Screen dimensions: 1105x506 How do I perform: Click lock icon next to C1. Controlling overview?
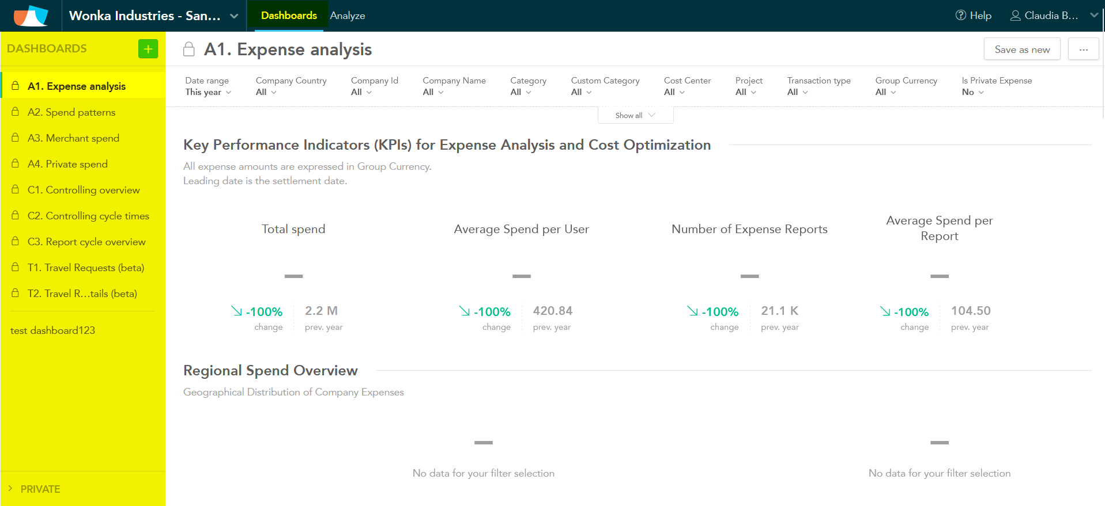pos(16,189)
